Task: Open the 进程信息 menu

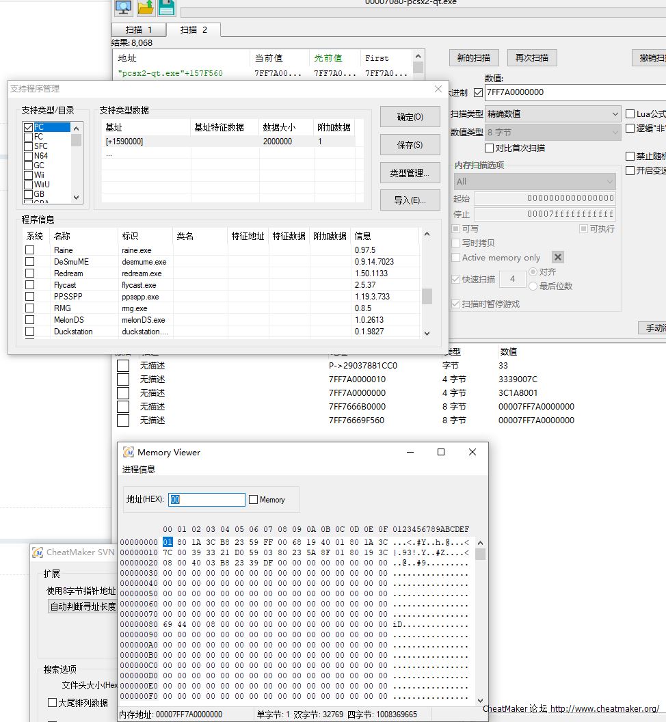Action: 139,469
